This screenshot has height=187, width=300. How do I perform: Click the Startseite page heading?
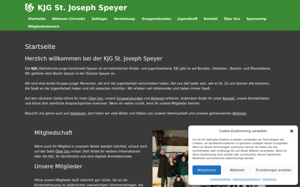click(40, 46)
